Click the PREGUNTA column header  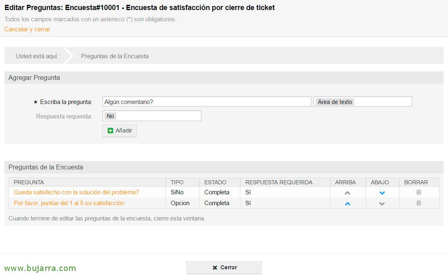[x=29, y=182]
